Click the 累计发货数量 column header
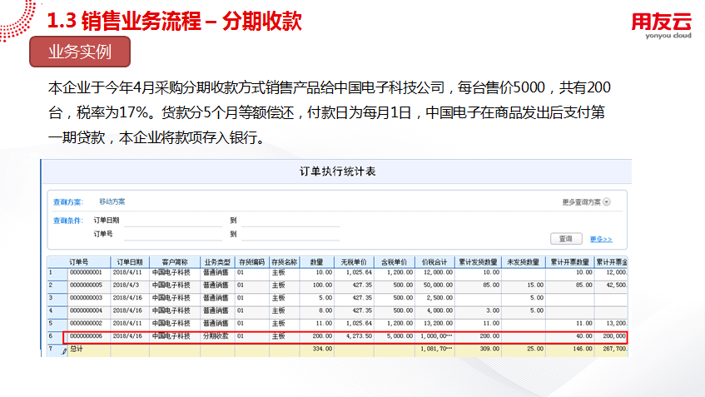Screen dimensions: 705x397 479,261
